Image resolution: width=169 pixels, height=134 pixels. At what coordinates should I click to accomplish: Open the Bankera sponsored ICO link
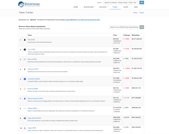coord(83,20)
